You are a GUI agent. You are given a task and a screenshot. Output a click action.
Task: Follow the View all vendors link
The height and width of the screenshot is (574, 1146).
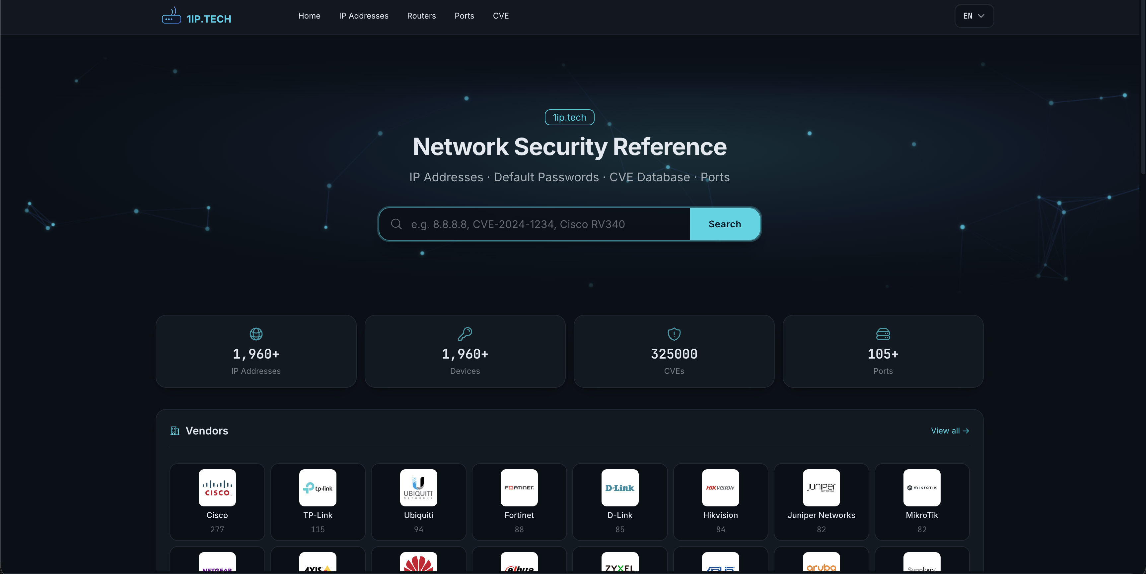(x=950, y=430)
